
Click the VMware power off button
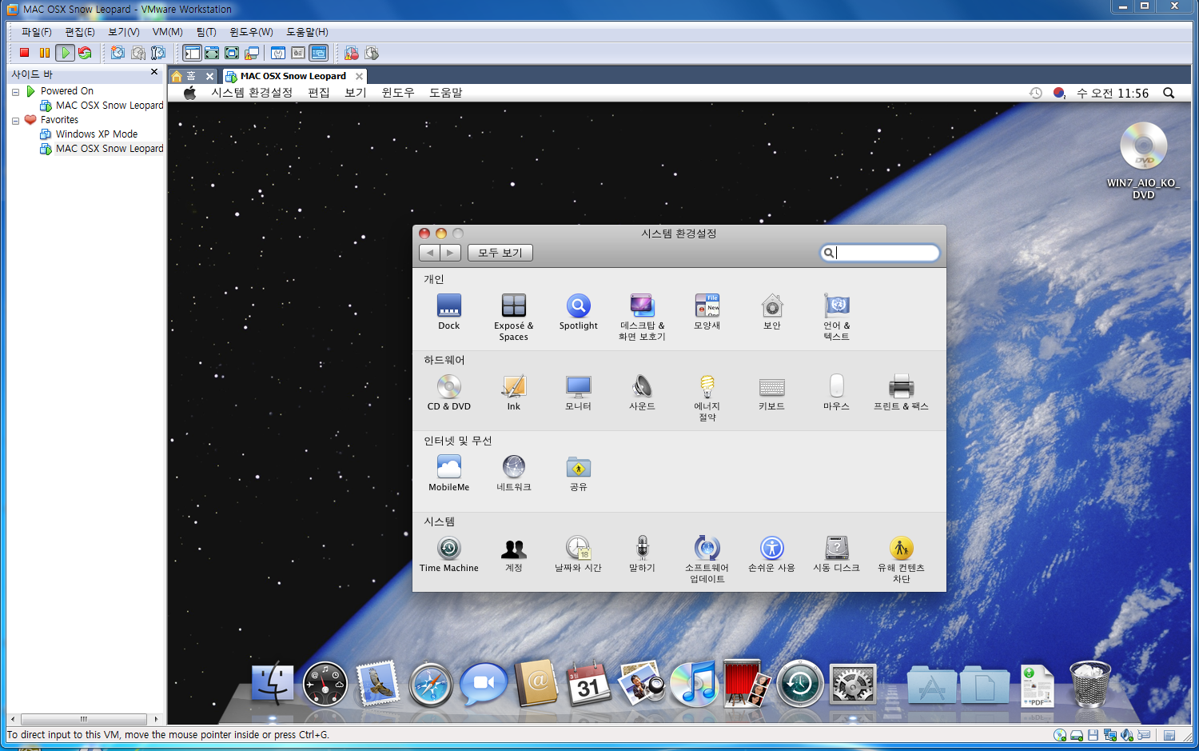click(24, 53)
